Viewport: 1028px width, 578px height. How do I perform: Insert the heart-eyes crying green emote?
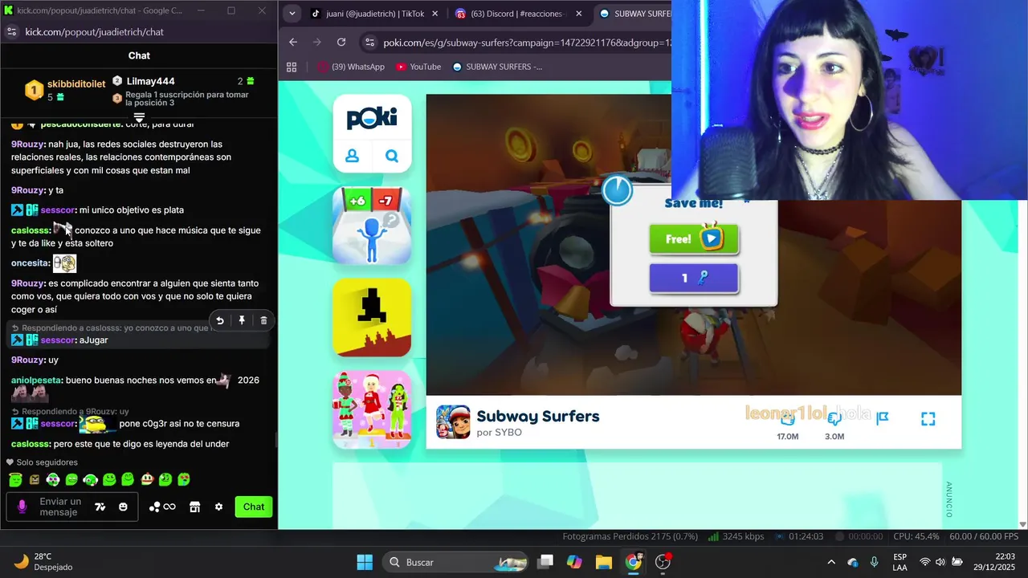pos(184,479)
